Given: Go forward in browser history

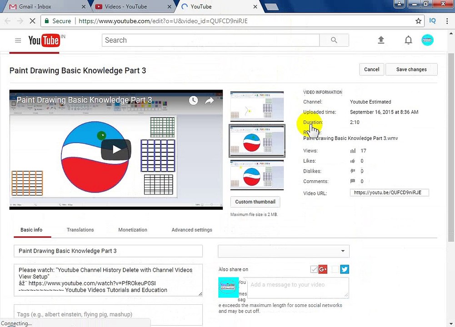Looking at the screenshot, I should pyautogui.click(x=20, y=21).
